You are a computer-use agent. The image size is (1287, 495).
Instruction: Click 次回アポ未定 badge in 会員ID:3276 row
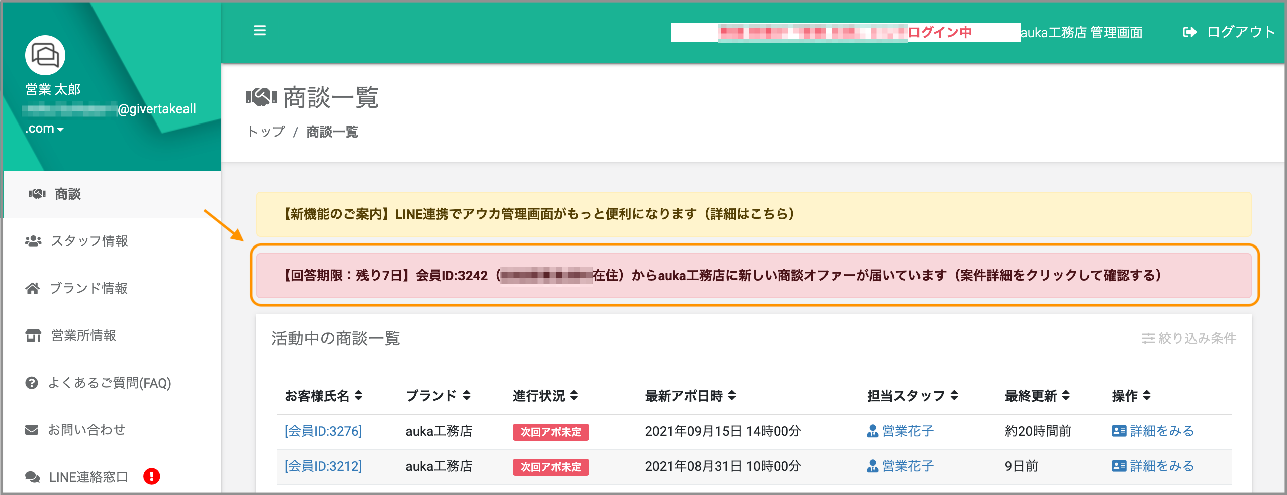pos(550,432)
